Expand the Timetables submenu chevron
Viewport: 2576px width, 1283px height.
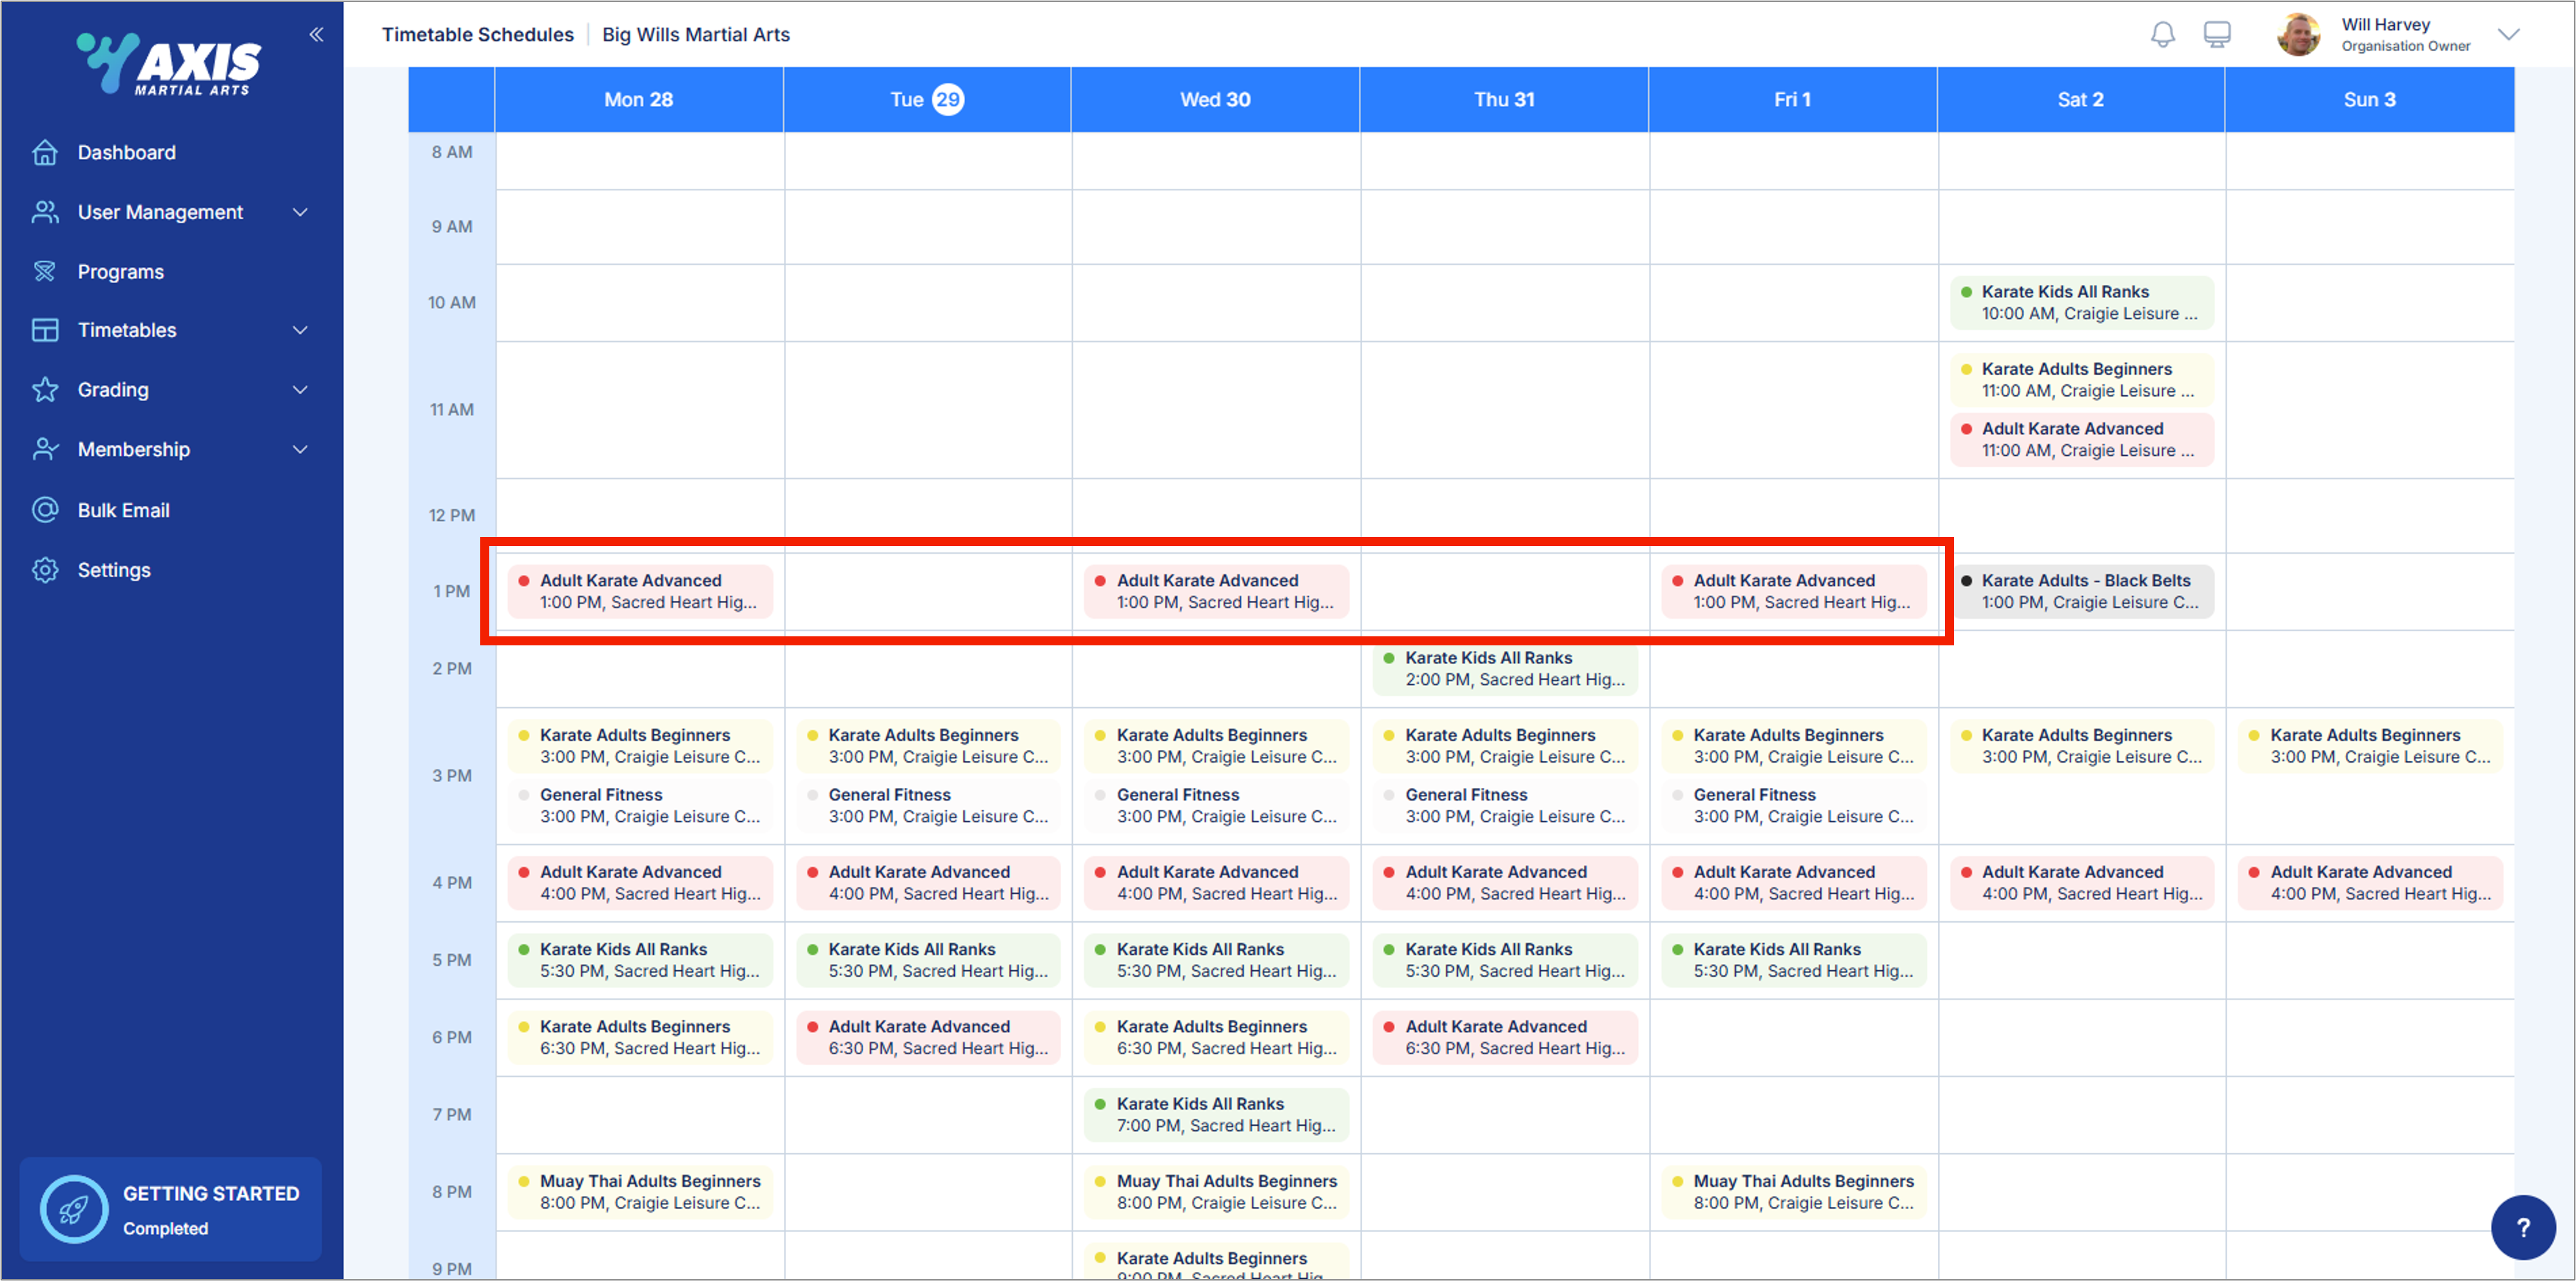click(299, 330)
